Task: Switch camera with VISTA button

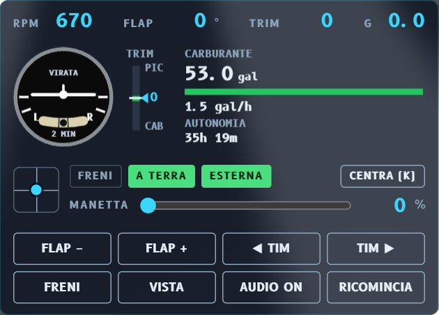Action: (x=167, y=287)
